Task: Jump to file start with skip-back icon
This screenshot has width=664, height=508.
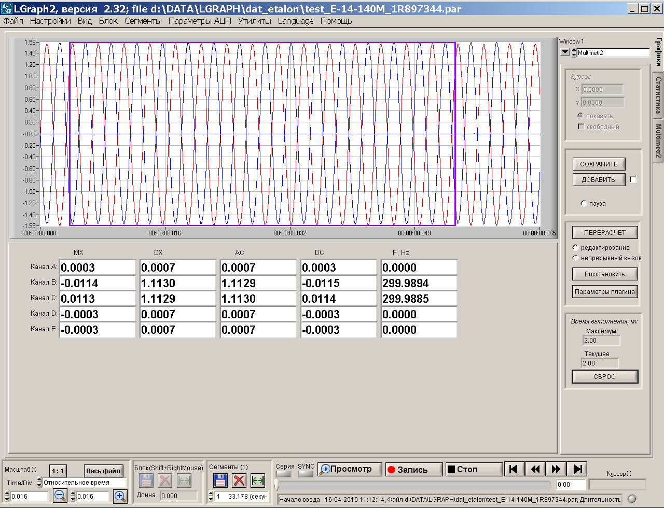Action: point(514,469)
